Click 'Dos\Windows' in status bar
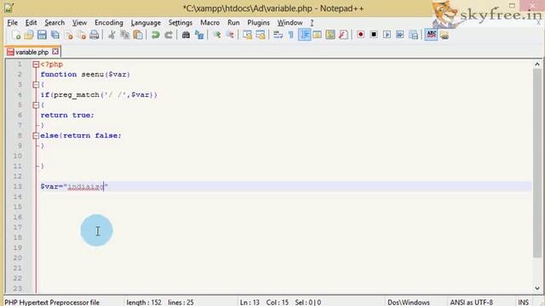This screenshot has width=545, height=306. tap(409, 303)
